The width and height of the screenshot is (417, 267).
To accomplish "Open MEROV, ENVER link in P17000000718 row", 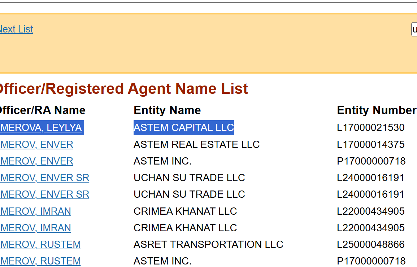I will coord(37,161).
